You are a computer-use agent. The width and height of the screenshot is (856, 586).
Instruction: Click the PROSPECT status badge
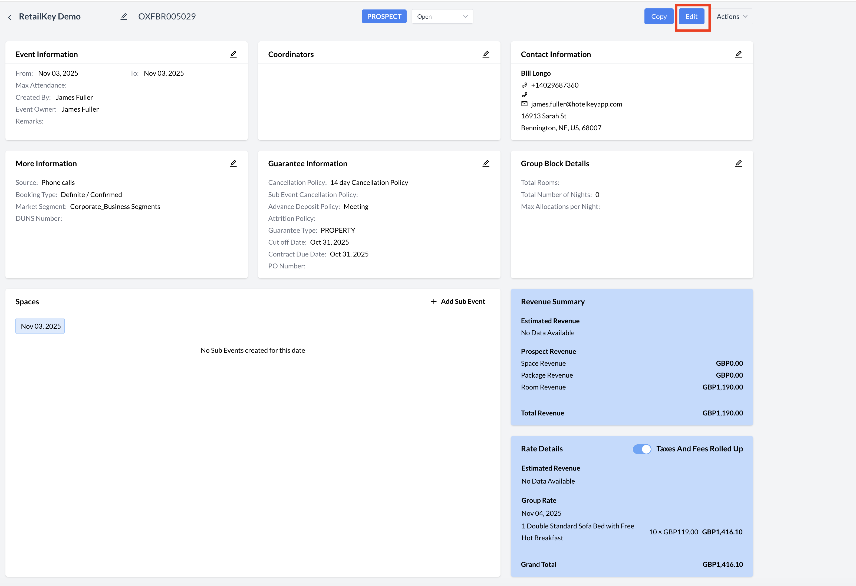click(384, 16)
